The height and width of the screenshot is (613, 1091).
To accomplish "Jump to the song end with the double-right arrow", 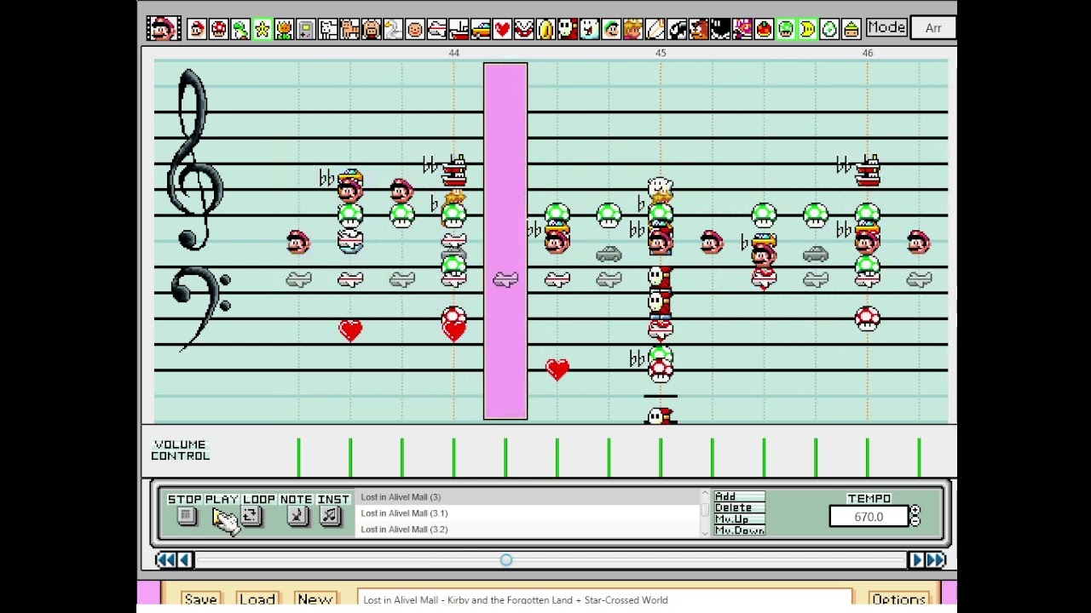I will point(936,559).
